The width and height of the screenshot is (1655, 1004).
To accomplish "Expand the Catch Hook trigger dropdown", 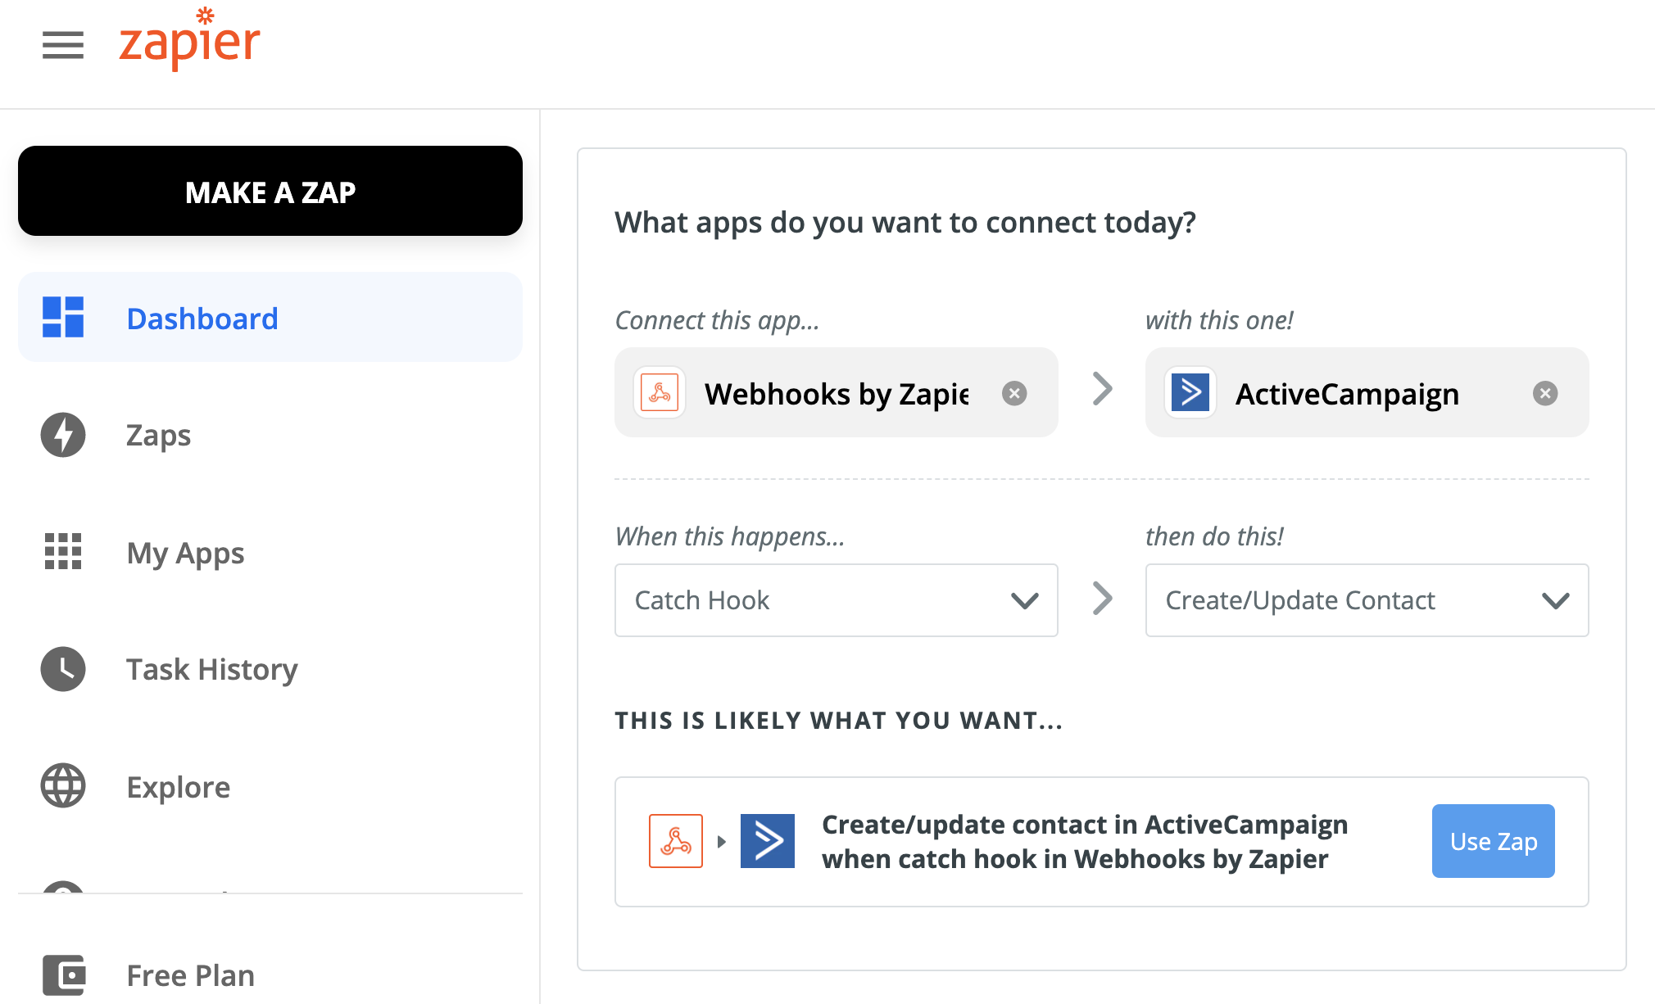I will (x=837, y=600).
